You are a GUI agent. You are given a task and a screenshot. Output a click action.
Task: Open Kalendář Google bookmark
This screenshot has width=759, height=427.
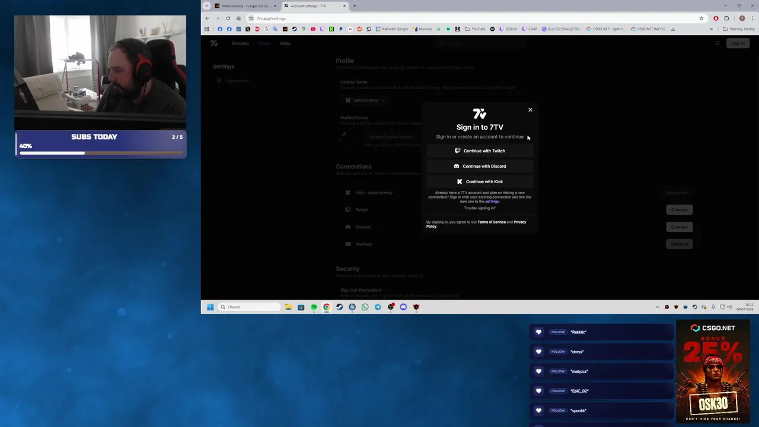coord(392,29)
